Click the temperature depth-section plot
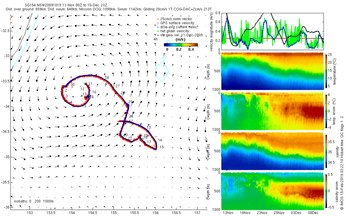Image resolution: width=346 pixels, height=216 pixels. 272,71
